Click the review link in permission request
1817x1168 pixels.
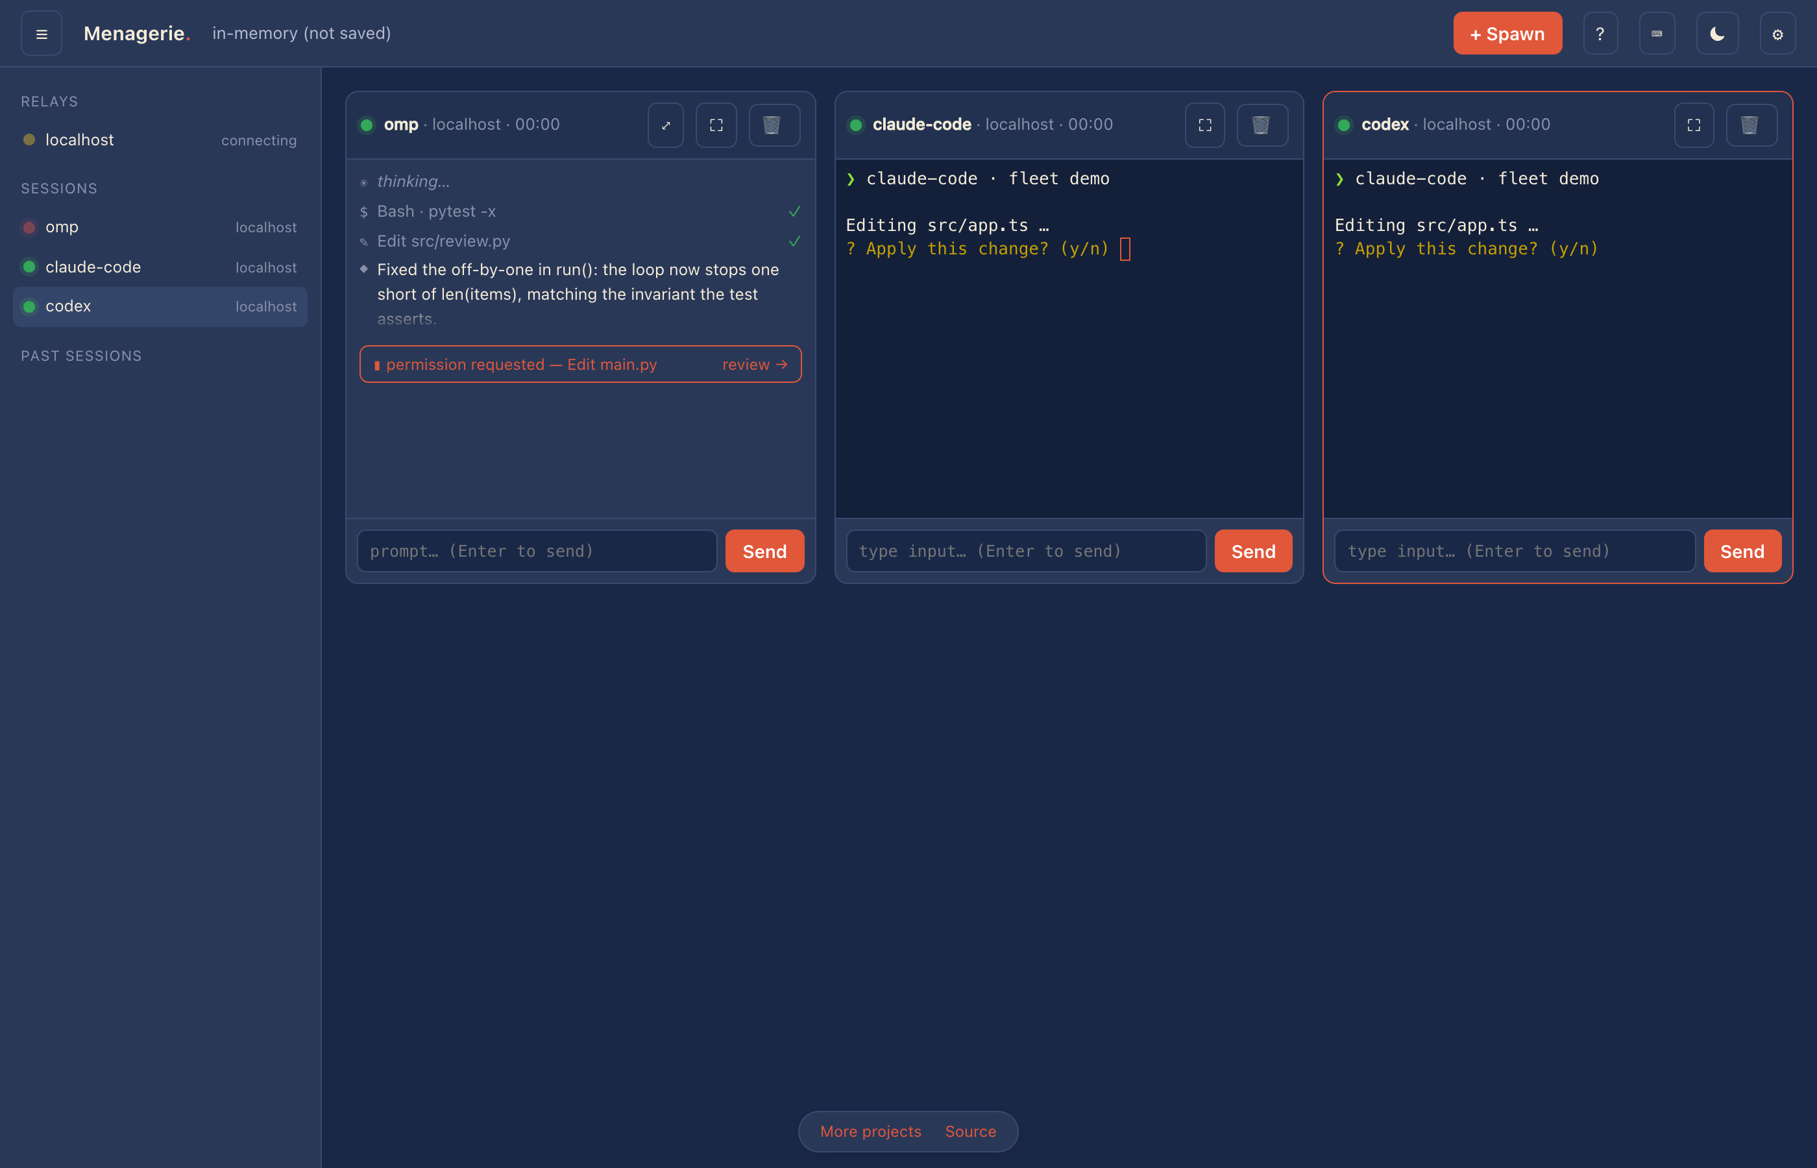755,365
